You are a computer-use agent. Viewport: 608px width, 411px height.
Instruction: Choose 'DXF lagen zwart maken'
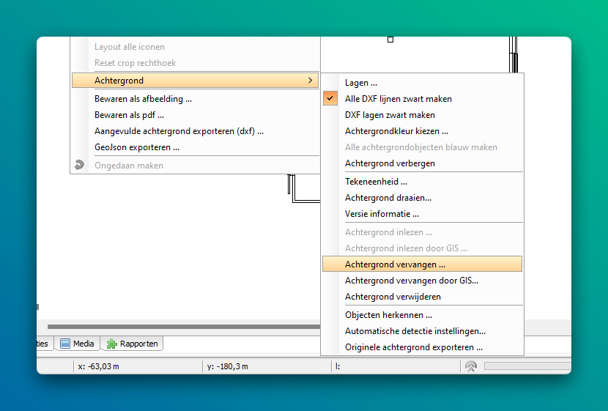(x=390, y=115)
